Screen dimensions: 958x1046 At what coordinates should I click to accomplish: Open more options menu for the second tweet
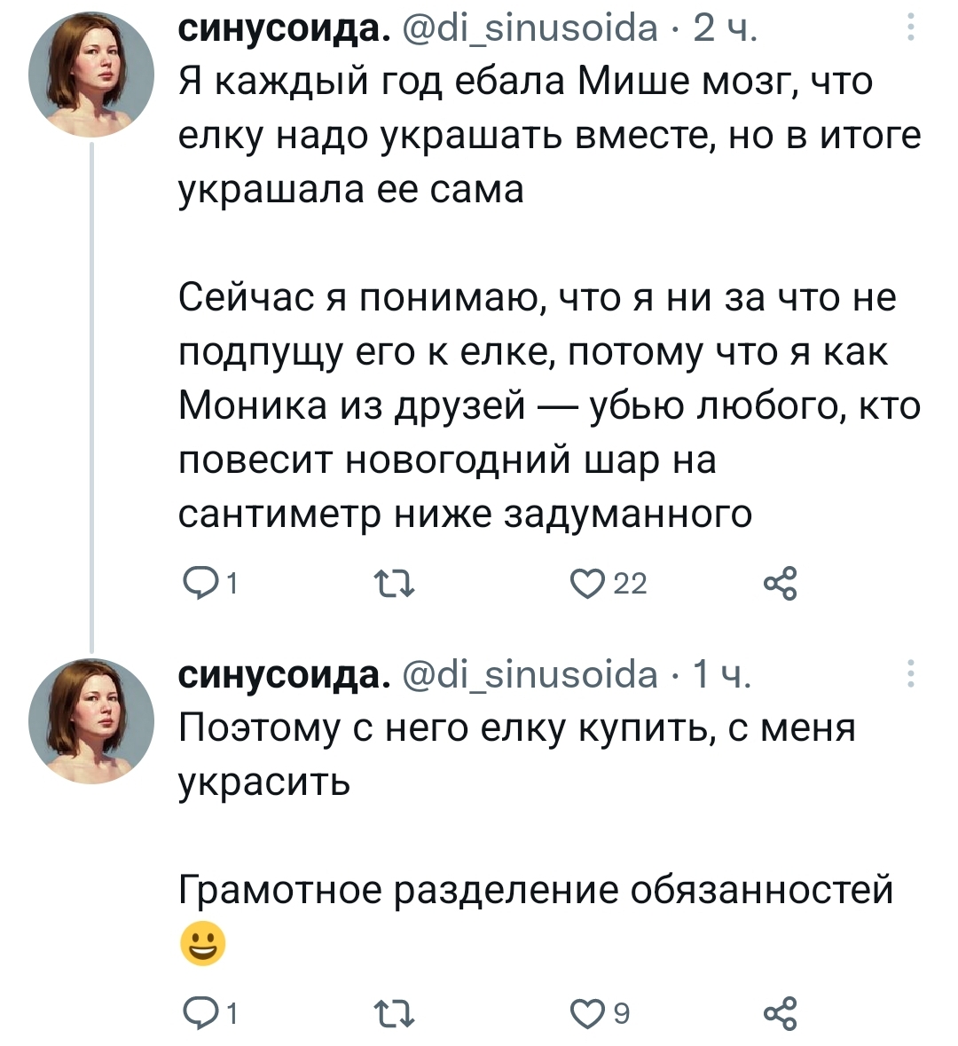tap(909, 676)
